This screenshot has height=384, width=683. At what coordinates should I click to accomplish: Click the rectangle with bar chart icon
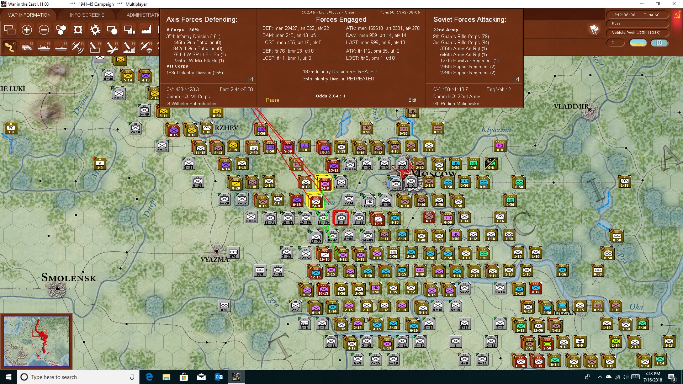pyautogui.click(x=129, y=30)
